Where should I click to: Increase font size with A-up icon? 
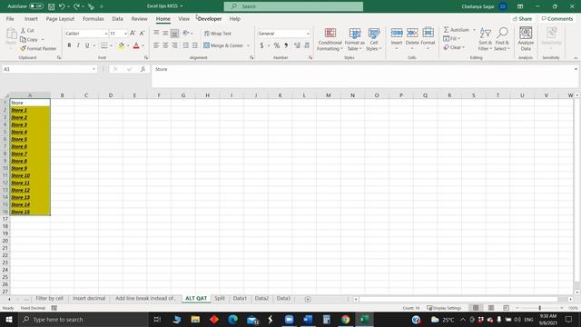pos(133,33)
